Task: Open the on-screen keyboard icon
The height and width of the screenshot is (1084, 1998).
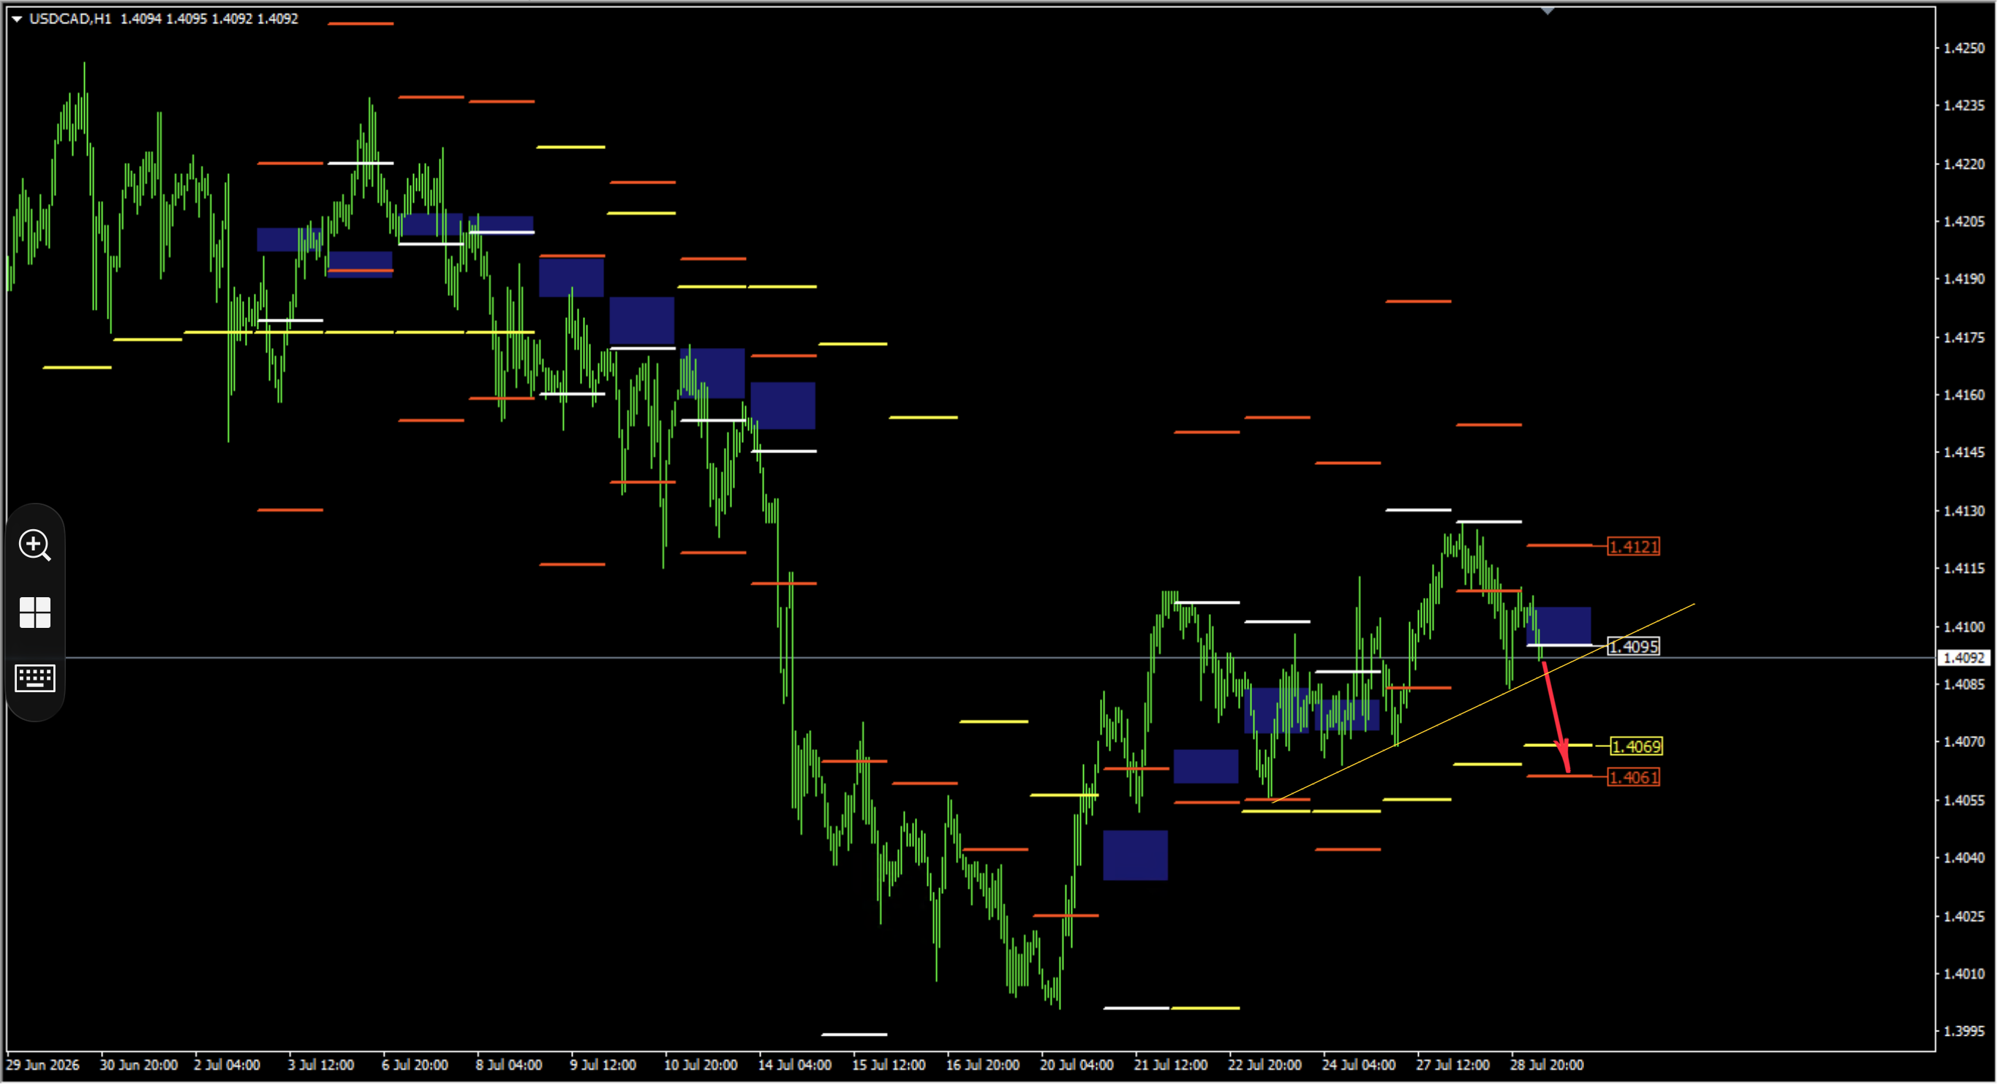Action: (35, 678)
